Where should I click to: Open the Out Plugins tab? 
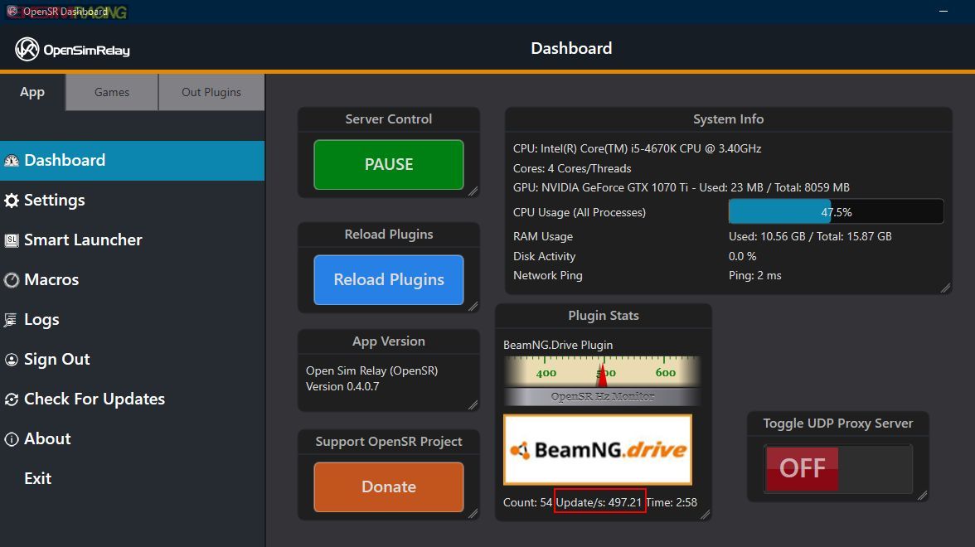211,92
